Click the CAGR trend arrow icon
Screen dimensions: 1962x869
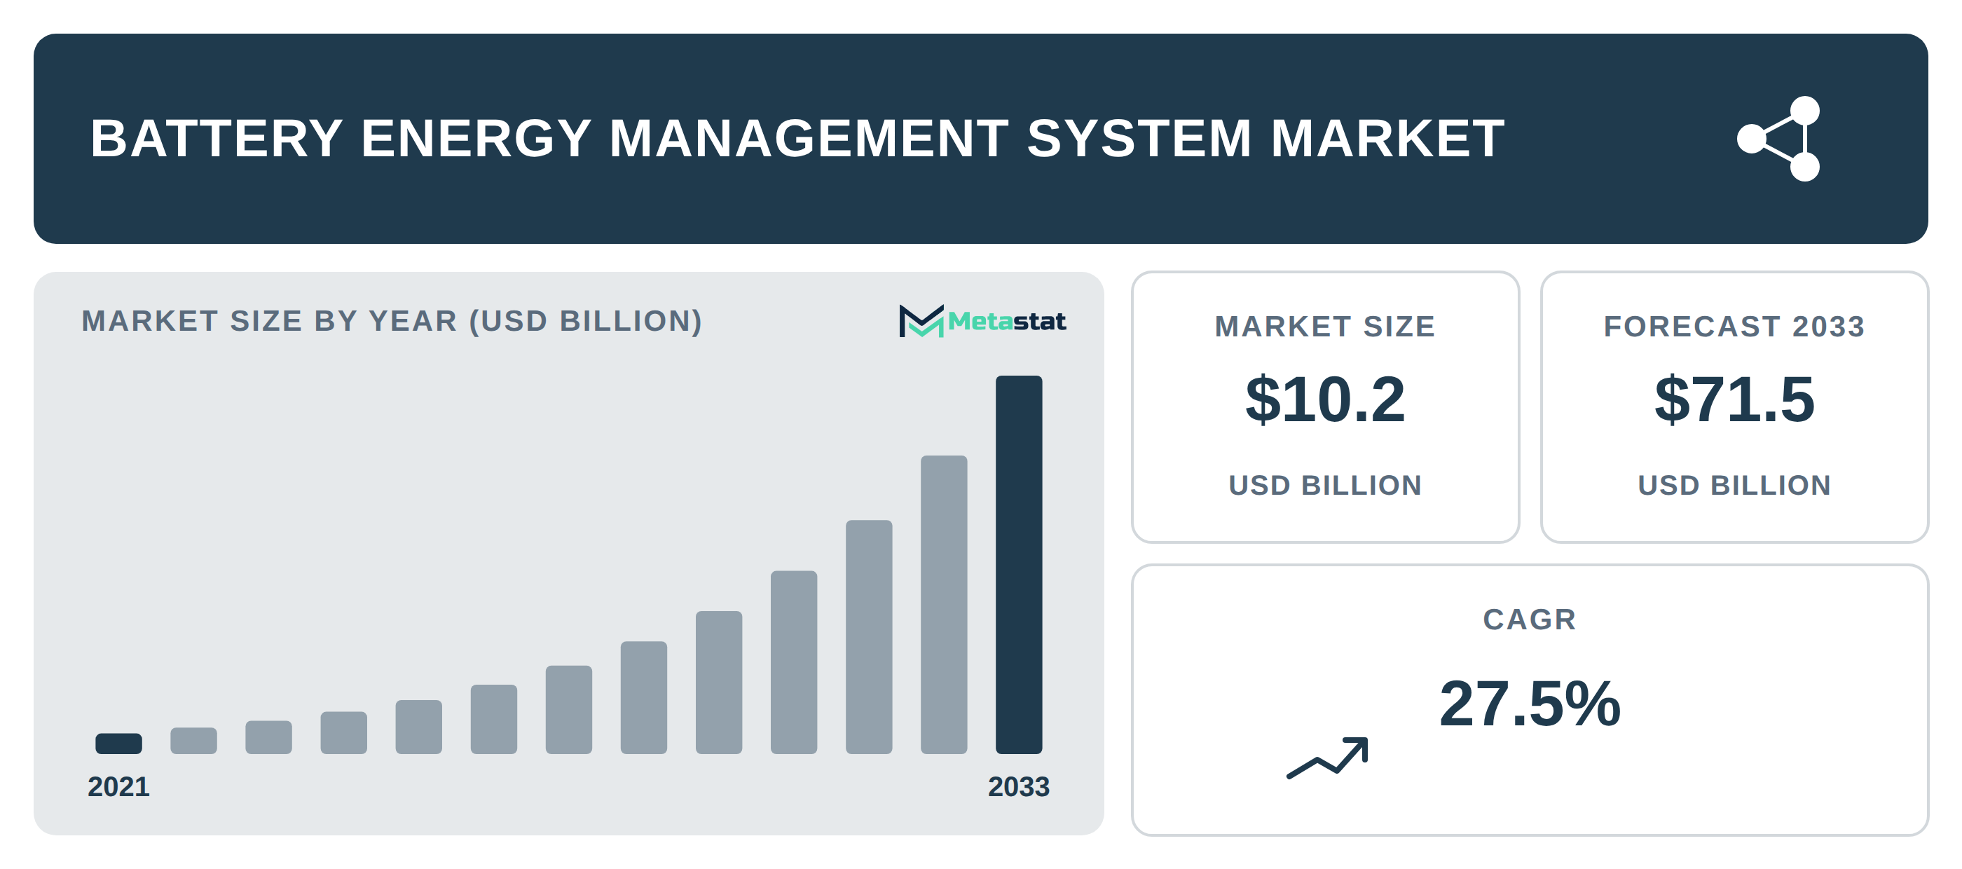tap(1328, 758)
